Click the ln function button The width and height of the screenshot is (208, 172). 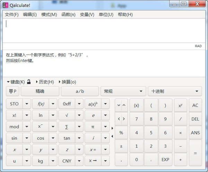[41, 115]
